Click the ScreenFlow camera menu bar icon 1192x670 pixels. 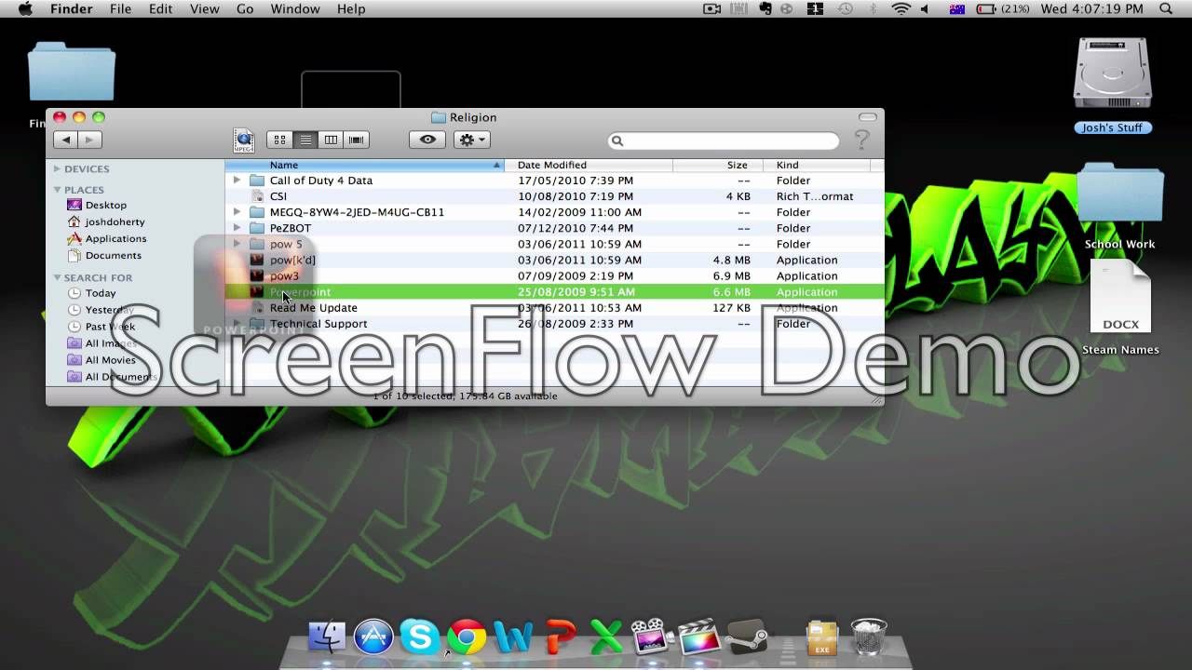point(712,8)
